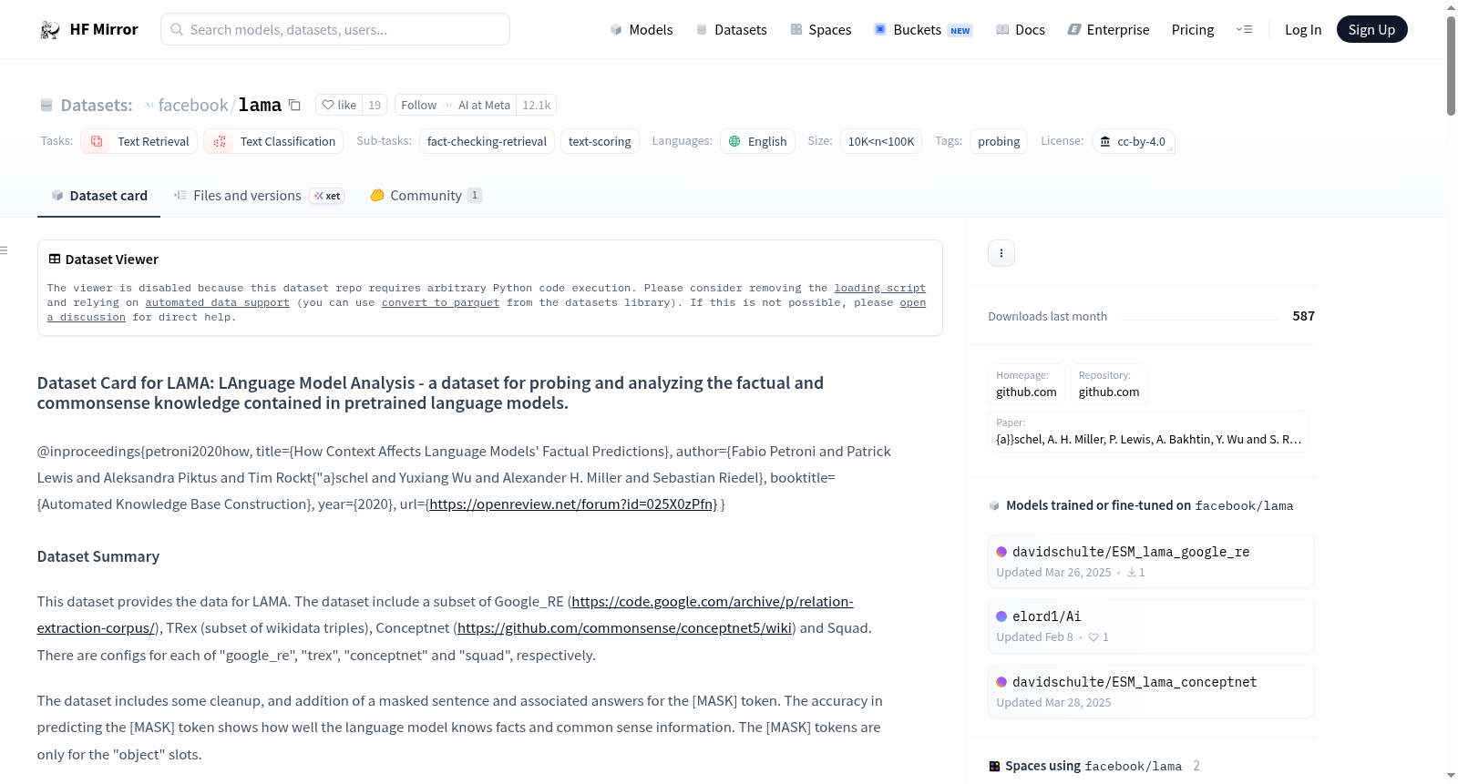
Task: Open the three-dot options menu
Action: click(1001, 253)
